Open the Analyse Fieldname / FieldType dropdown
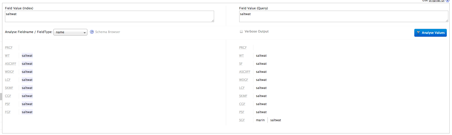 pos(70,32)
